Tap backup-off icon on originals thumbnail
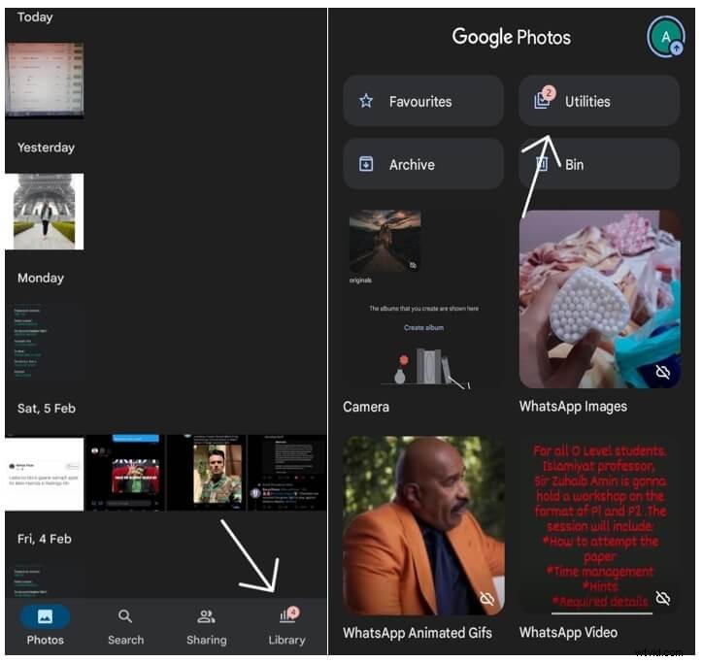This screenshot has height=662, width=703. pos(413,265)
